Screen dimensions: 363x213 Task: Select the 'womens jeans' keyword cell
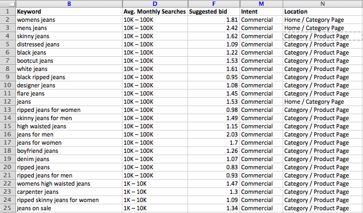click(69, 20)
